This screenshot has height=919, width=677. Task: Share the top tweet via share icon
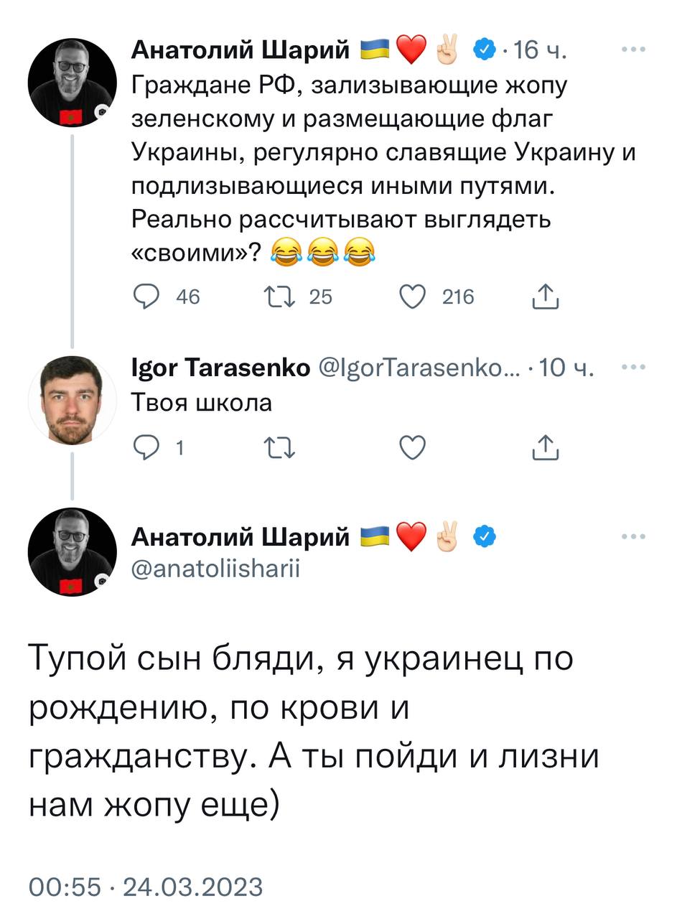[x=545, y=297]
